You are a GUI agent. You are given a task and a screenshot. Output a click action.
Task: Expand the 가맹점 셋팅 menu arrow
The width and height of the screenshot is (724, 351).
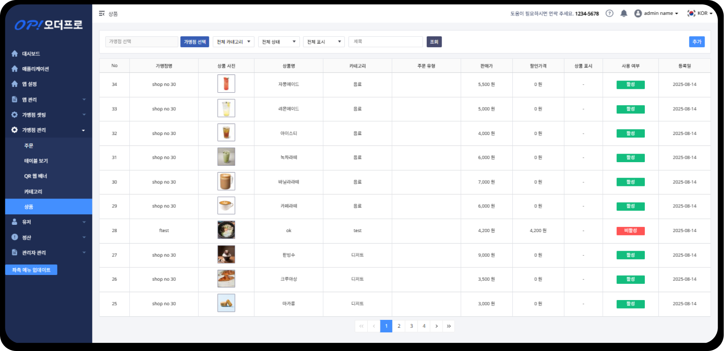(84, 115)
